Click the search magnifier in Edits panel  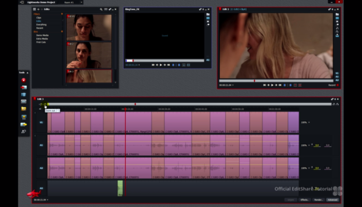(101, 9)
